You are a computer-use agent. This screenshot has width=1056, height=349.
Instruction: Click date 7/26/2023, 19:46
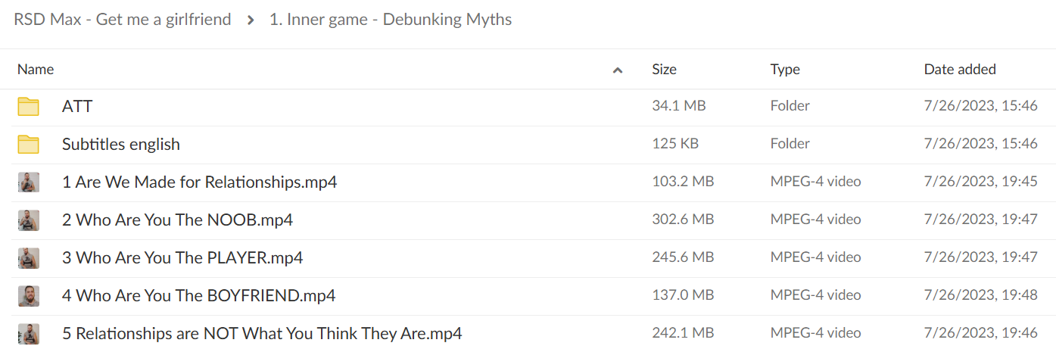point(981,333)
